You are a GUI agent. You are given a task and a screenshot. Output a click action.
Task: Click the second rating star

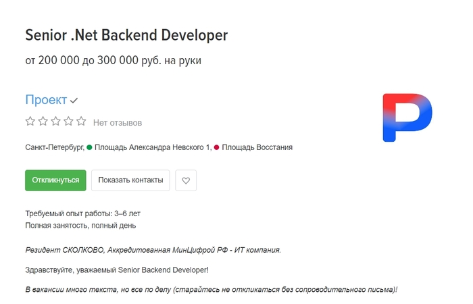[43, 122]
